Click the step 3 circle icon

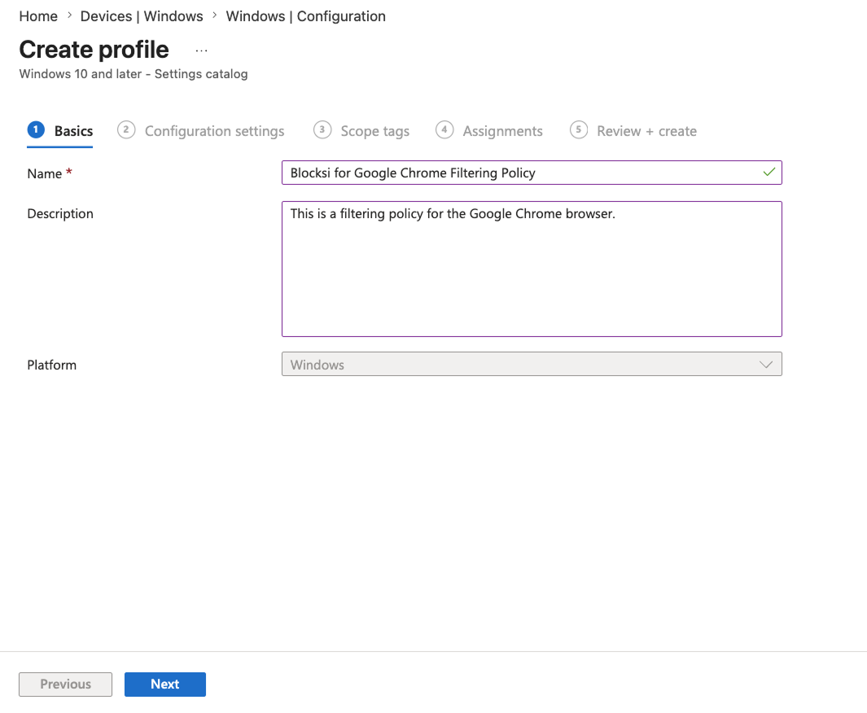pos(322,130)
